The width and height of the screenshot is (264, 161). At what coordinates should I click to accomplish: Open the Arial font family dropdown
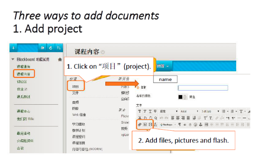tap(190, 111)
